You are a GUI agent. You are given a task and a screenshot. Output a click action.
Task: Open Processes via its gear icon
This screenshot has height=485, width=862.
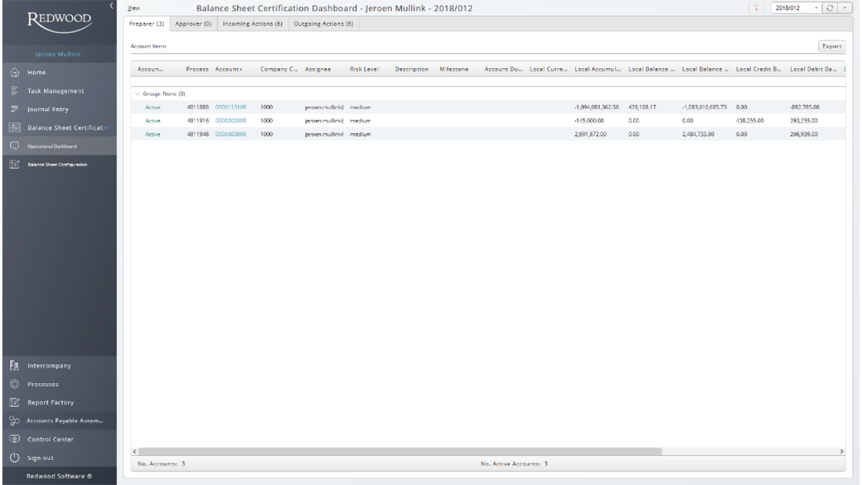point(13,384)
